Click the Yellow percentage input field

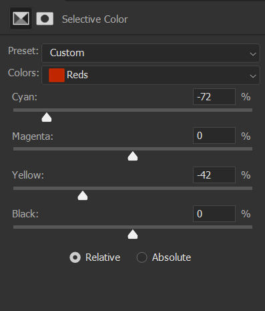tap(214, 175)
